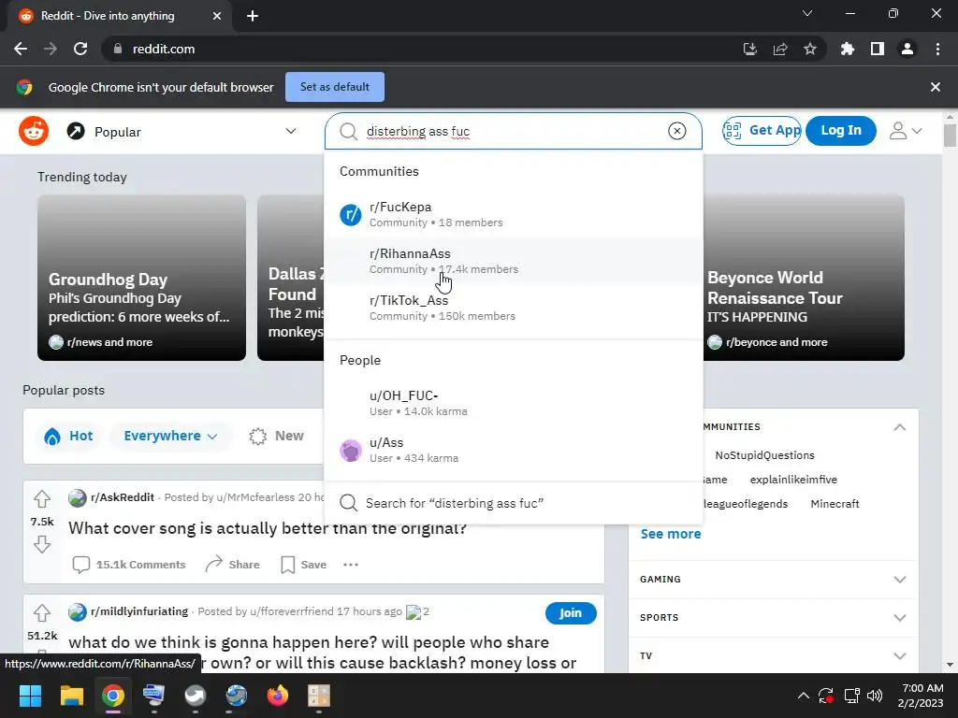Click the Log In button

[x=841, y=131]
